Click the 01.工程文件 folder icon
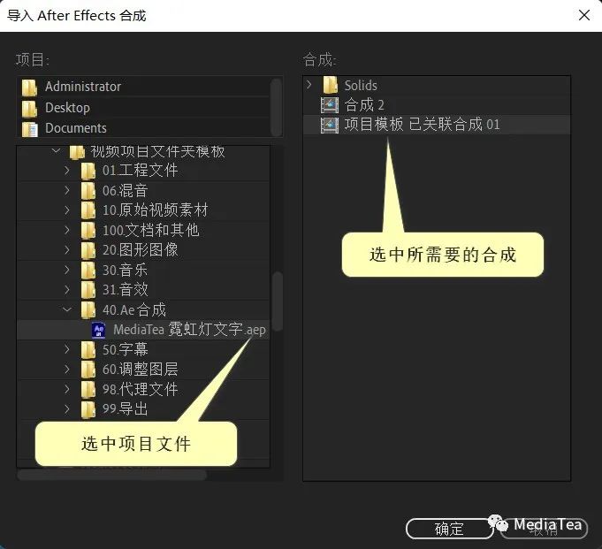 [x=88, y=171]
